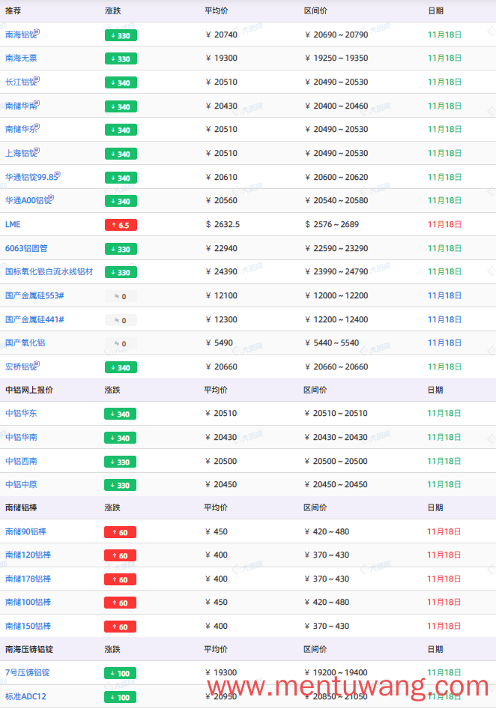Viewport: 496px width, 709px height.
Task: Click the 中铝网上报价 section header
Action: pyautogui.click(x=29, y=390)
